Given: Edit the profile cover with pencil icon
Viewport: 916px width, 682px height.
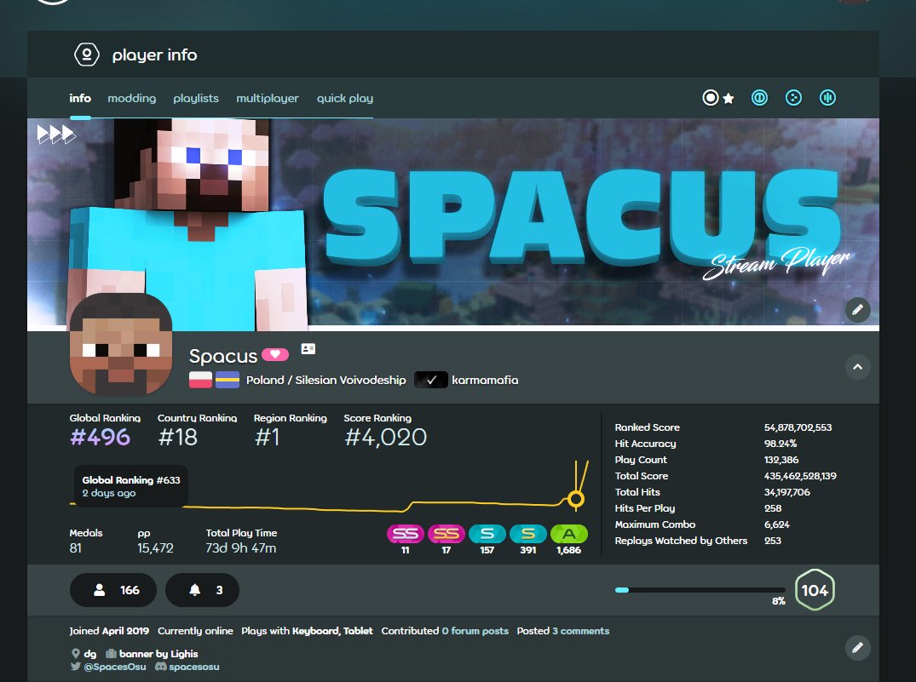Looking at the screenshot, I should [x=857, y=309].
